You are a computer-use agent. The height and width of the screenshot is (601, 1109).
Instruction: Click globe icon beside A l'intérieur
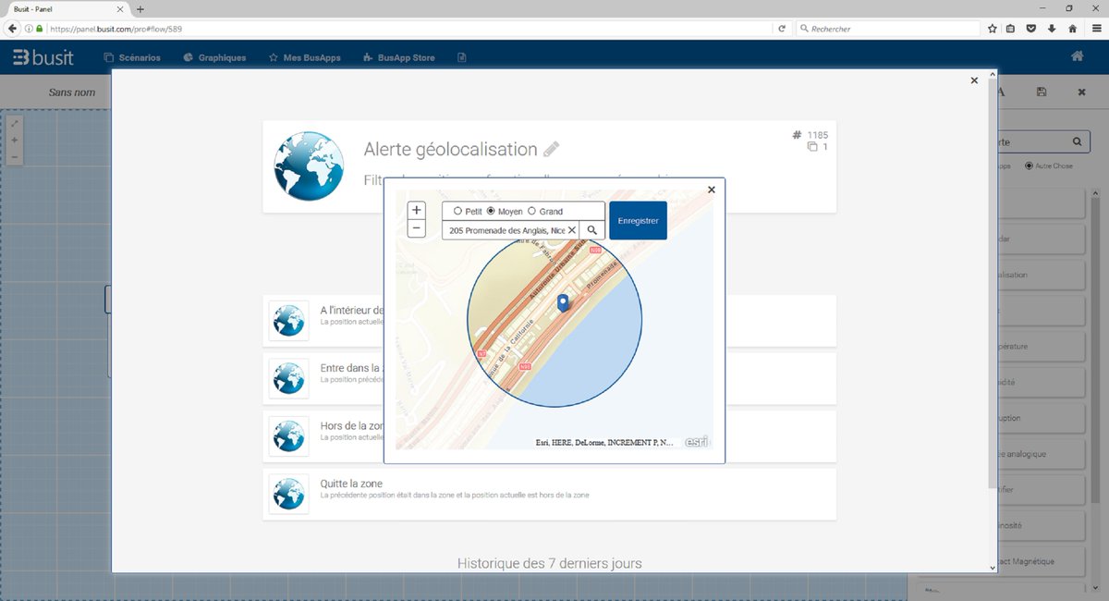coord(289,320)
